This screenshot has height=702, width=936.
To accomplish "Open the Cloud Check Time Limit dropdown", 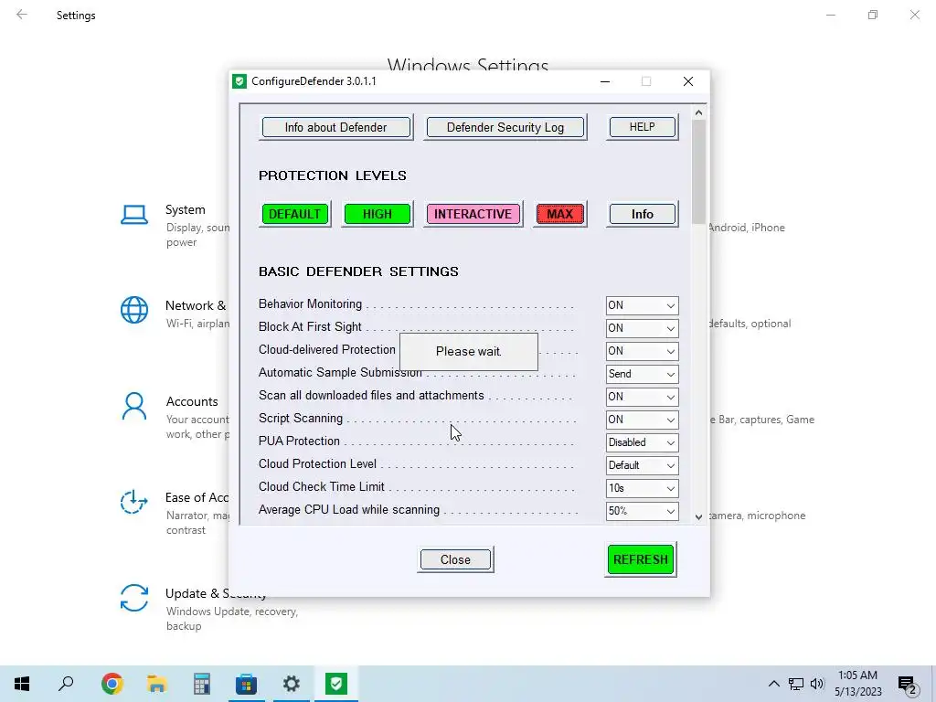I will (x=643, y=488).
